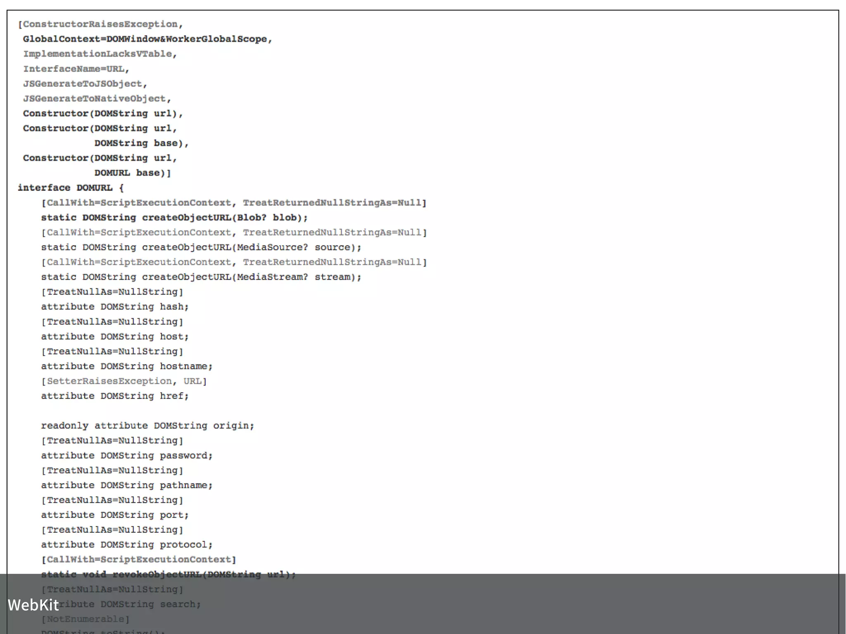The image size is (846, 634).
Task: Click the 'attribute DOMString host;' line
Action: (115, 337)
